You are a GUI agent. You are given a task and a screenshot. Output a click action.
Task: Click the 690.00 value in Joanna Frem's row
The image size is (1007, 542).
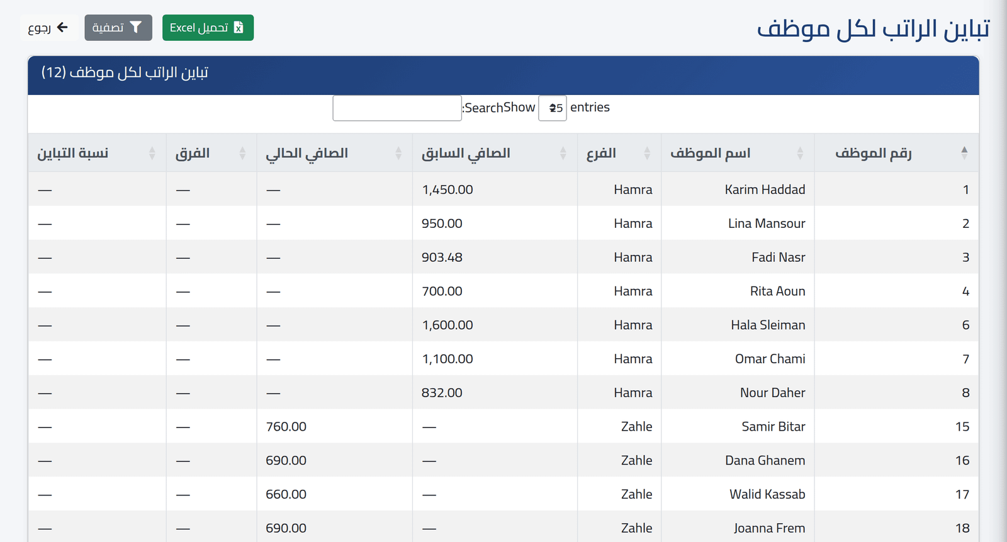(286, 528)
